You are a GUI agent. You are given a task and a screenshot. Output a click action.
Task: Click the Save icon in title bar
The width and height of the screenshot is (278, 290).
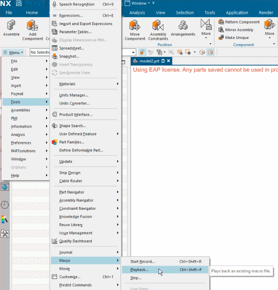pyautogui.click(x=19, y=3)
